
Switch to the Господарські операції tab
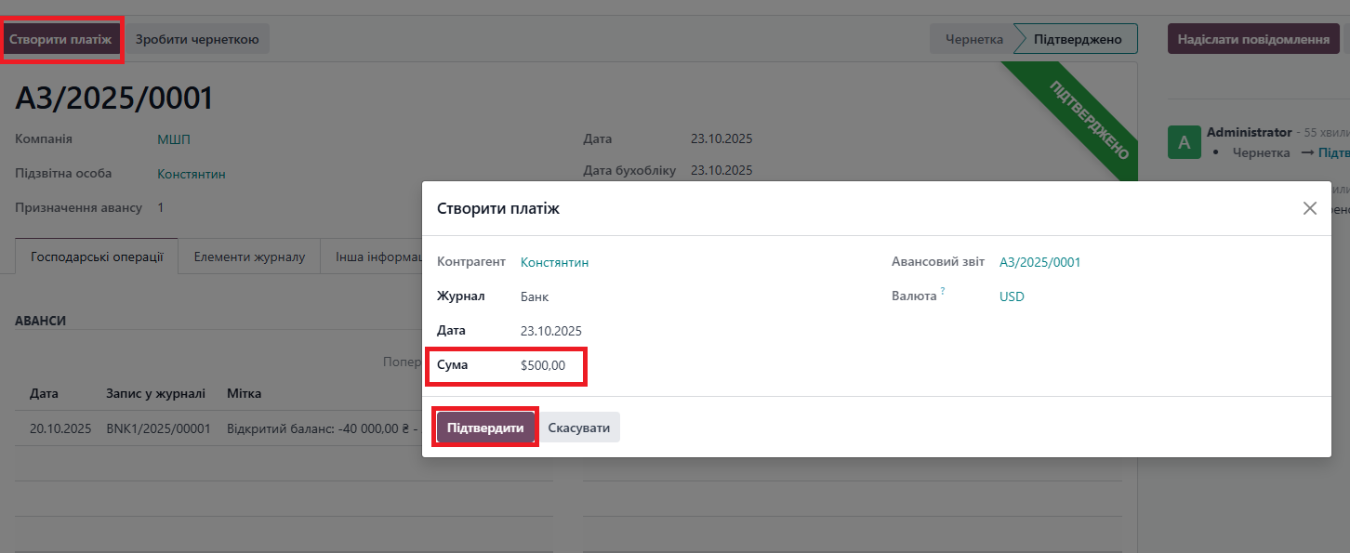(x=98, y=257)
